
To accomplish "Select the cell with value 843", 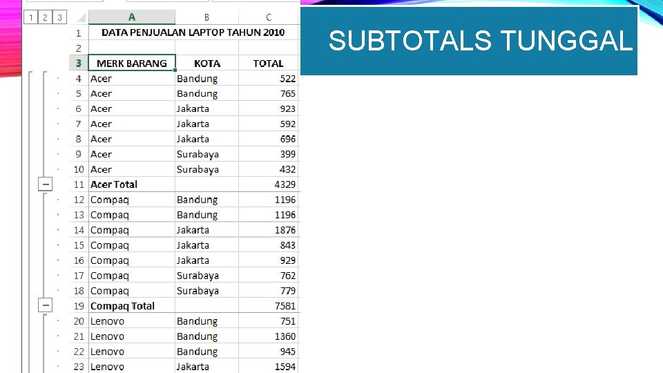I will [x=269, y=245].
